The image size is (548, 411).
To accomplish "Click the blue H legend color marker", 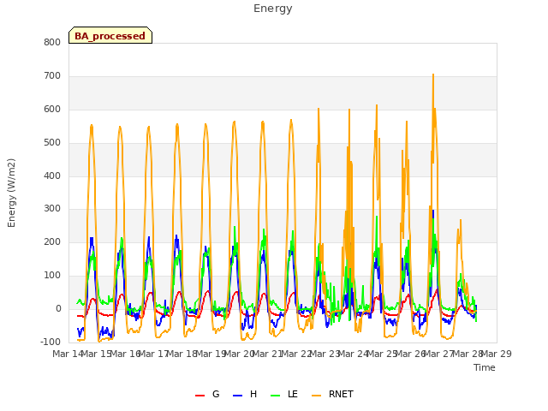I will click(x=237, y=396).
